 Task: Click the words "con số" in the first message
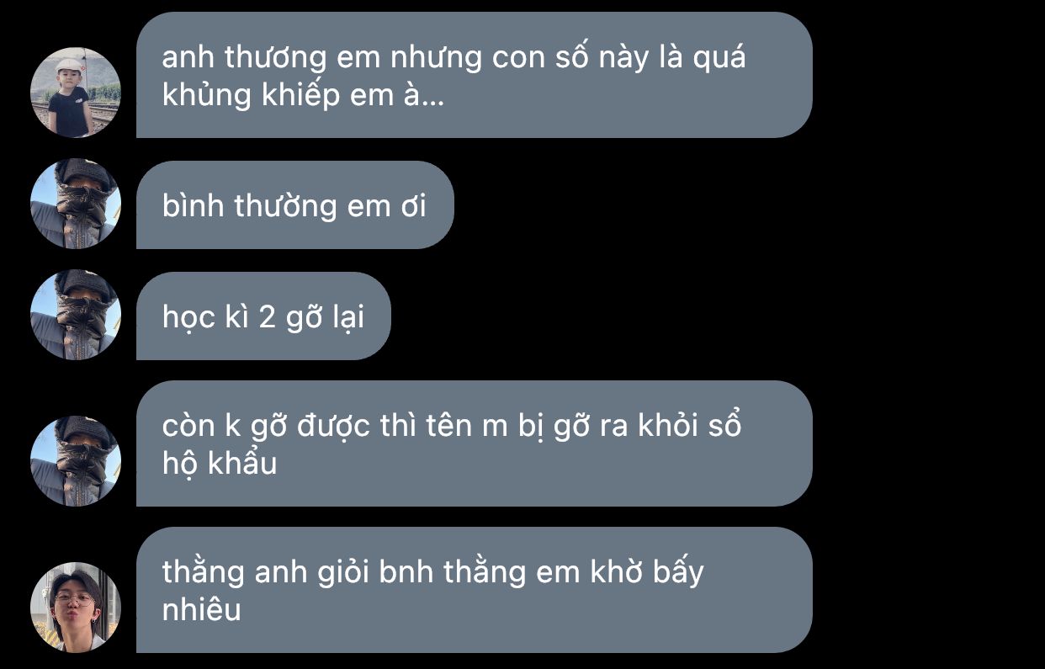tap(520, 58)
